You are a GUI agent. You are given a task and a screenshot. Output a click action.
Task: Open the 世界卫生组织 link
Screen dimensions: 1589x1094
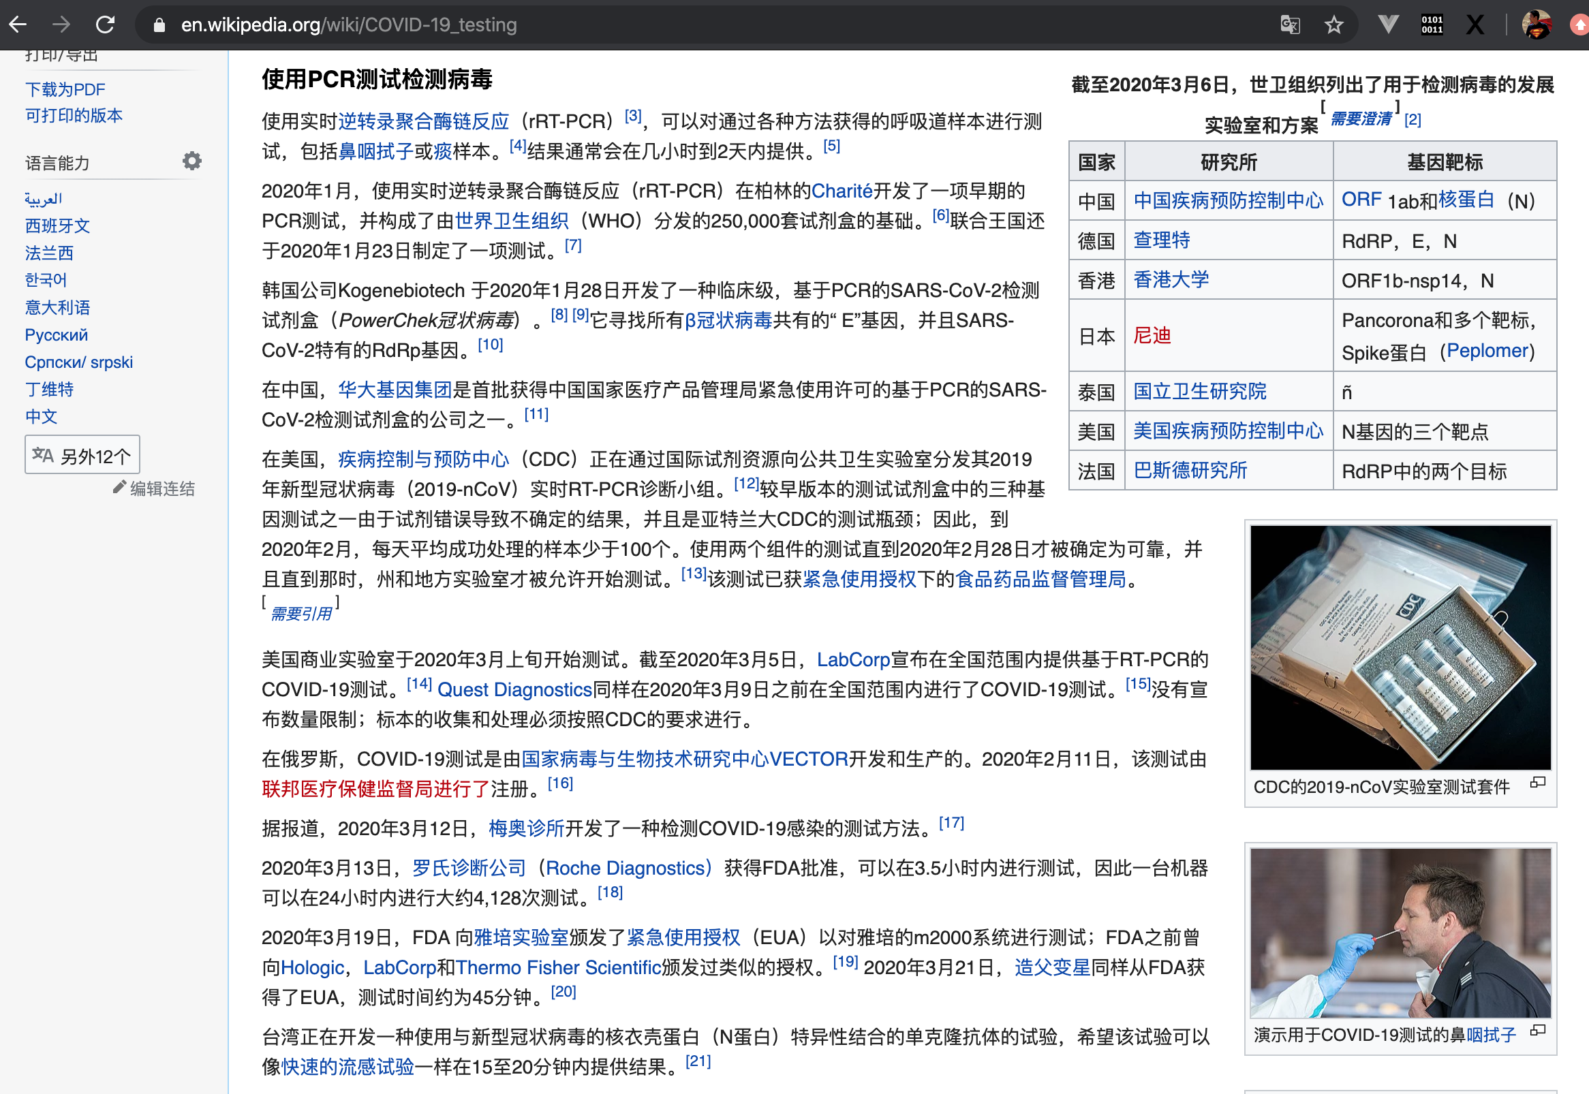[512, 221]
